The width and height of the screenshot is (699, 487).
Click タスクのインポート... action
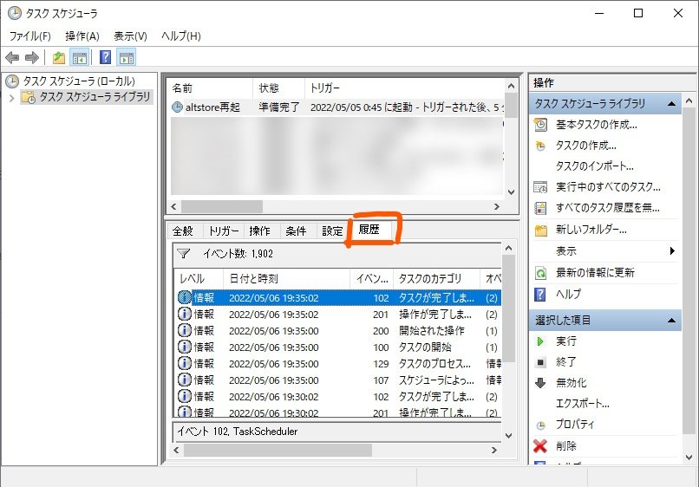tap(594, 166)
